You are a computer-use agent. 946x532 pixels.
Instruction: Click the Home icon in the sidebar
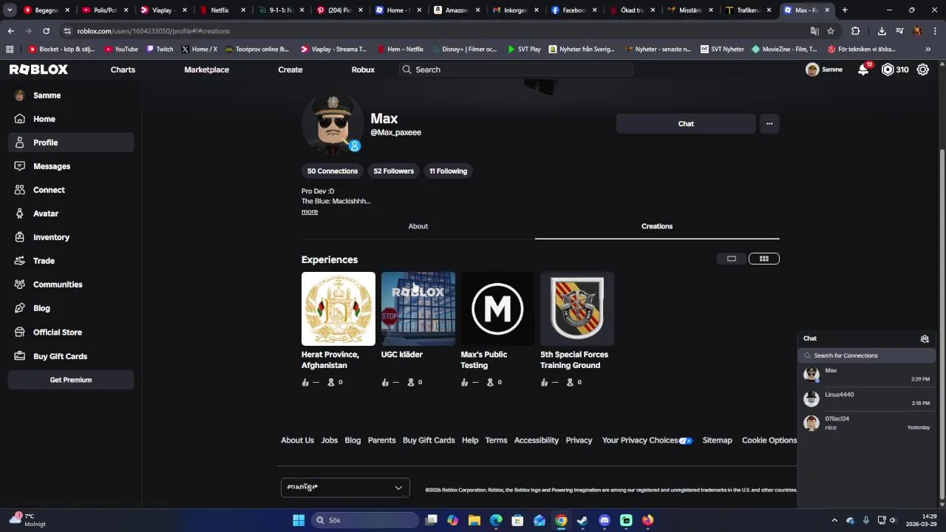click(20, 119)
